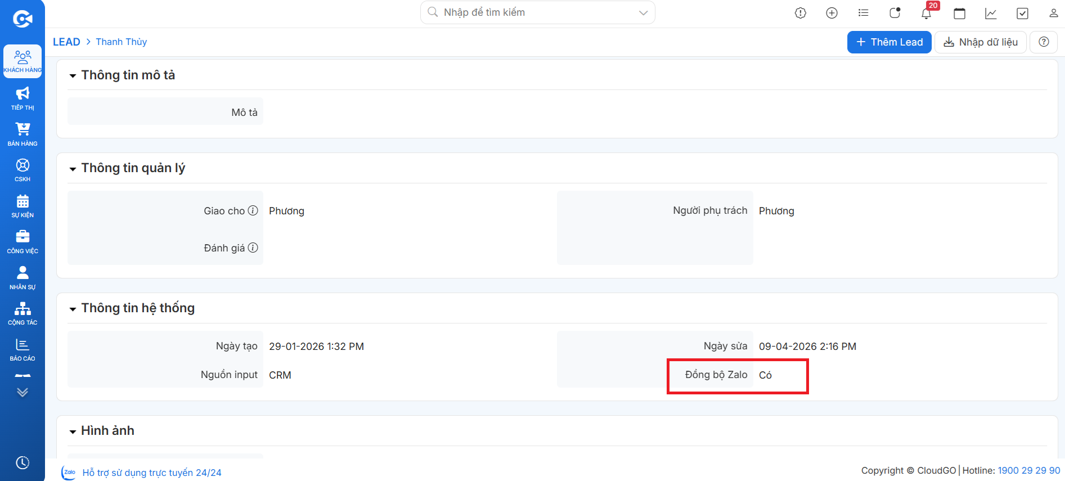Collapse the Hình ảnh section

73,431
